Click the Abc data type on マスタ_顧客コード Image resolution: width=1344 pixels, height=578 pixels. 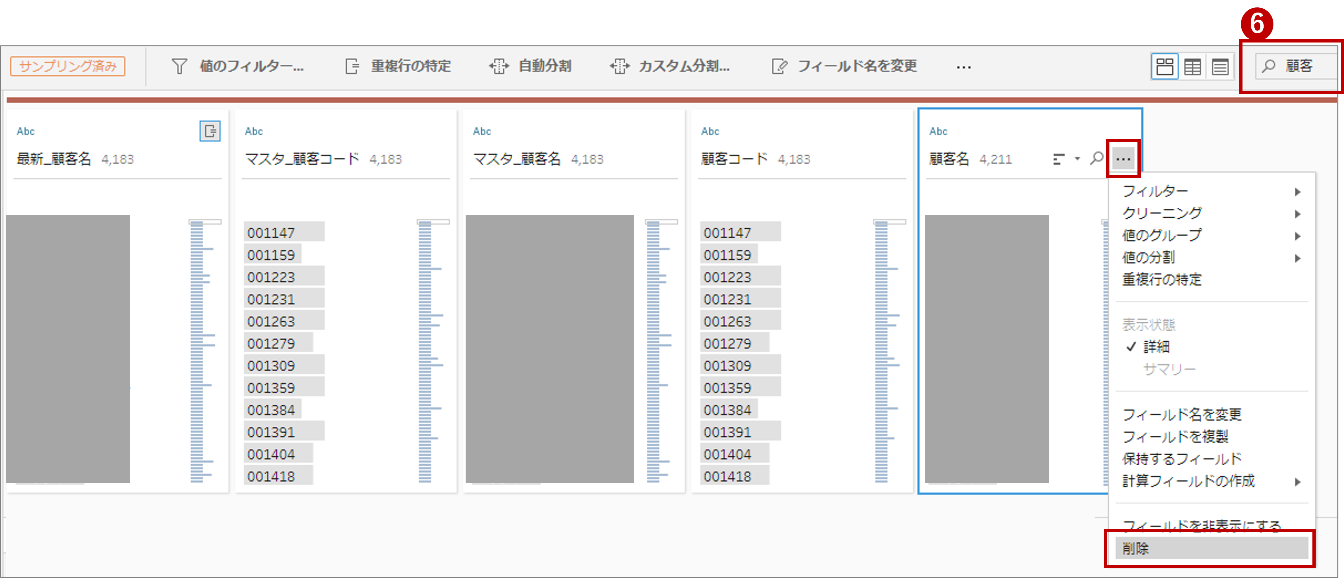[x=254, y=131]
